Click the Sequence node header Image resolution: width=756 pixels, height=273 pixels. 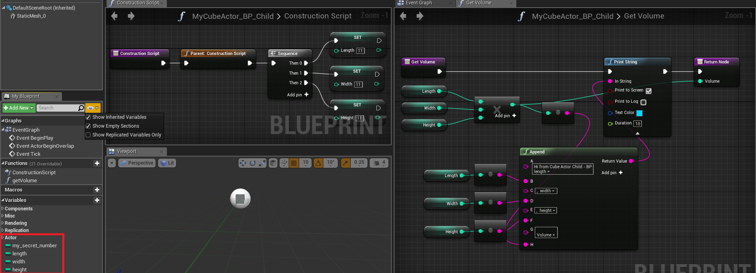point(290,53)
